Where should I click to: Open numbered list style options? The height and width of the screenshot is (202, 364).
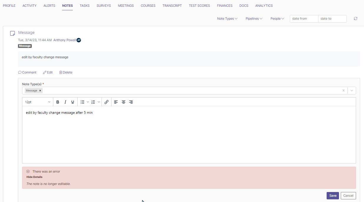click(99, 102)
